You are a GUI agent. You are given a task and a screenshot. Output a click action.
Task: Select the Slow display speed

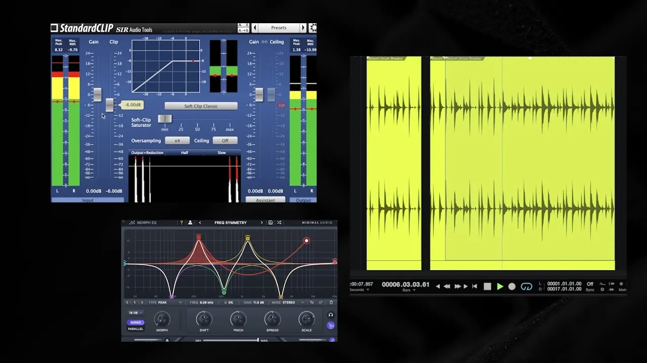coord(222,153)
